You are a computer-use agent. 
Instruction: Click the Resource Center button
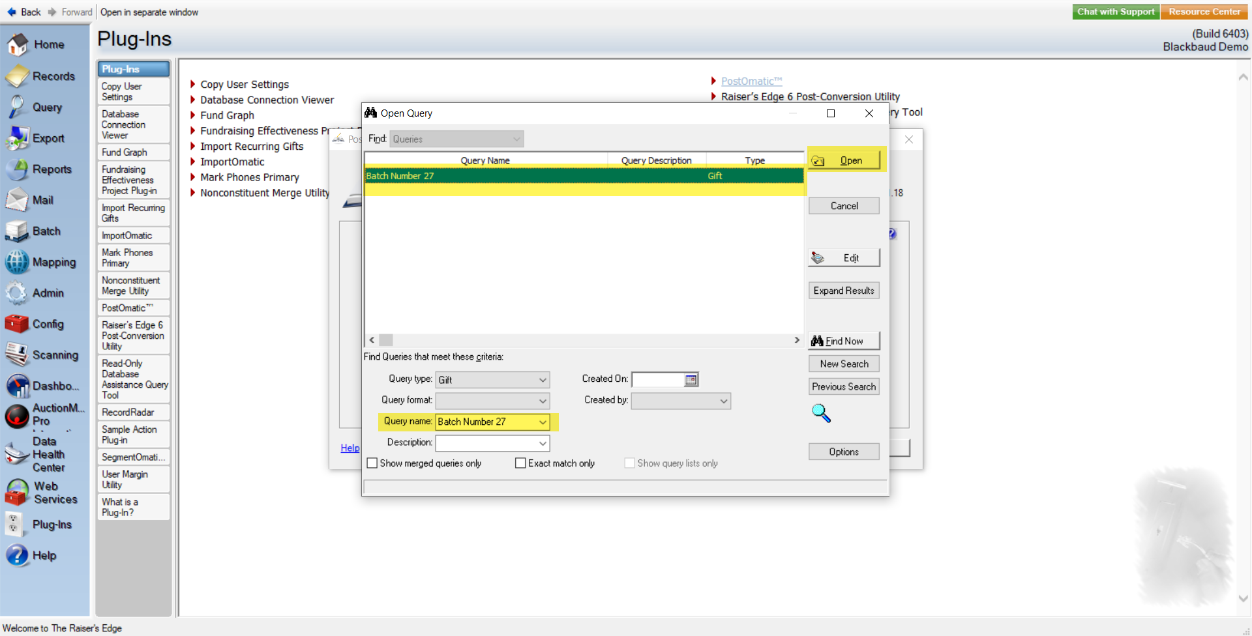tap(1204, 12)
